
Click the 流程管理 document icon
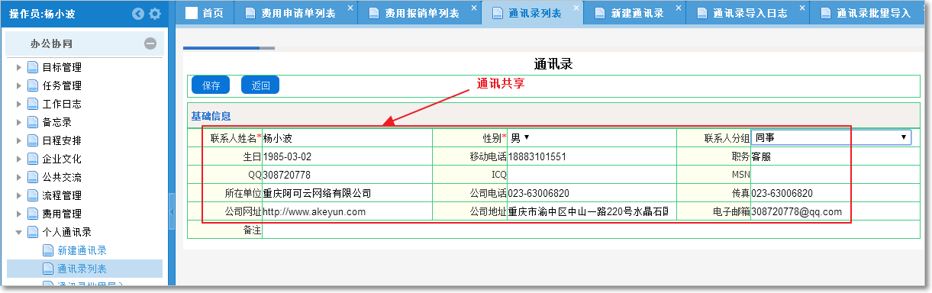(x=33, y=195)
